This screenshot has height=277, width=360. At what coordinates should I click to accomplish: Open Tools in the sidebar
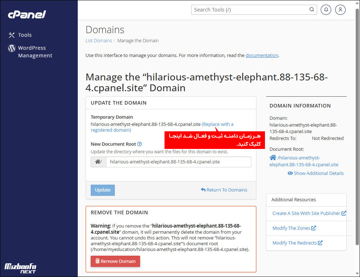pyautogui.click(x=25, y=35)
